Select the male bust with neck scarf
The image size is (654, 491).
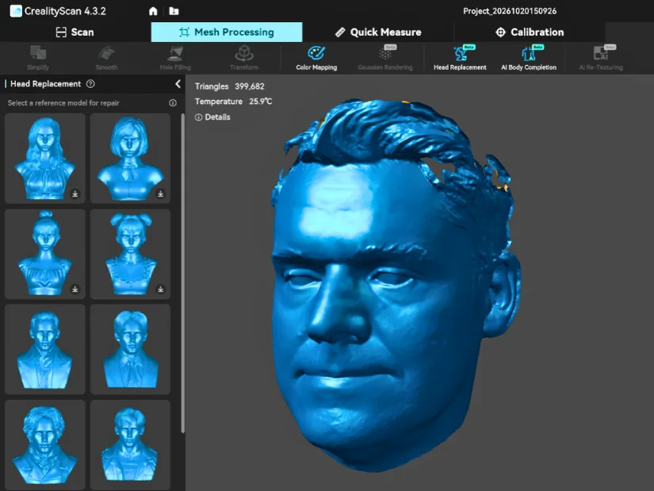pyautogui.click(x=130, y=350)
